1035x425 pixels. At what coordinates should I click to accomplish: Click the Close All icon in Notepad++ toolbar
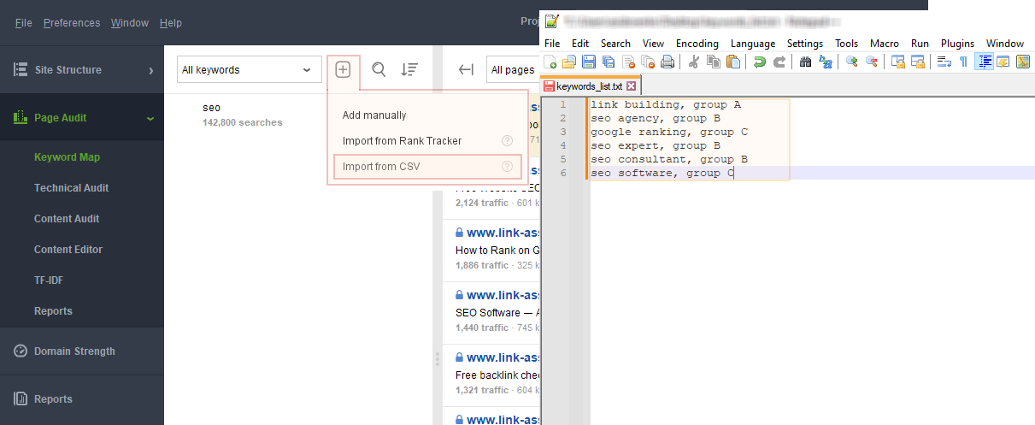[x=648, y=62]
